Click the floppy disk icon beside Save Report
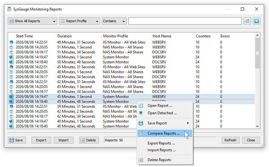269x167 pixels. click(141, 123)
